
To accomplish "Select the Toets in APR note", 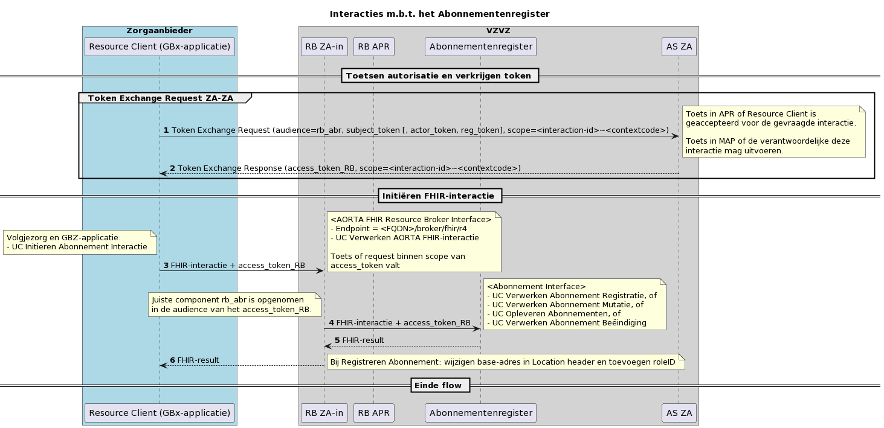I will 775,132.
